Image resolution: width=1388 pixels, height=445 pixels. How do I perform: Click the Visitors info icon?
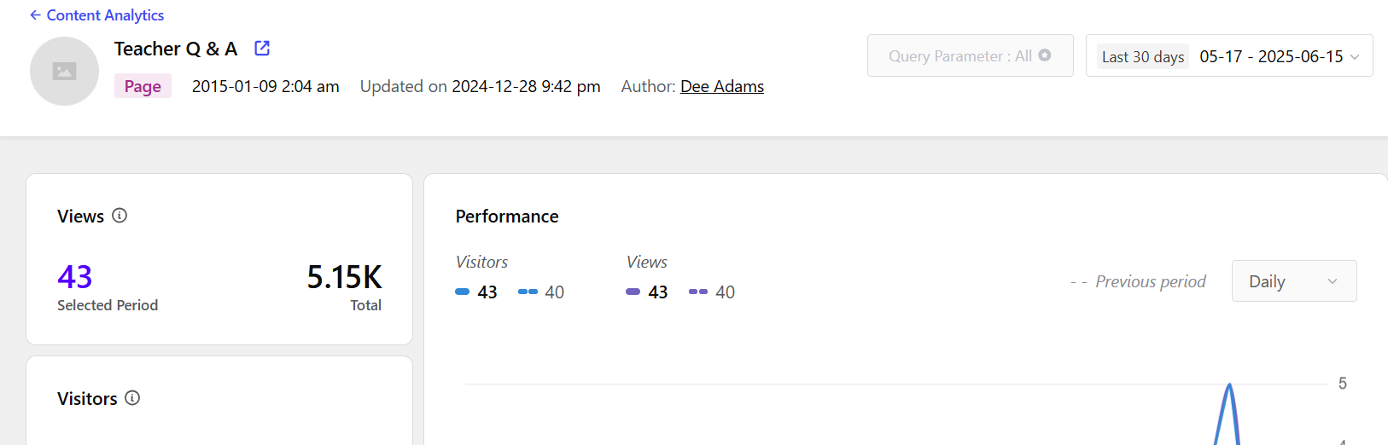[132, 398]
